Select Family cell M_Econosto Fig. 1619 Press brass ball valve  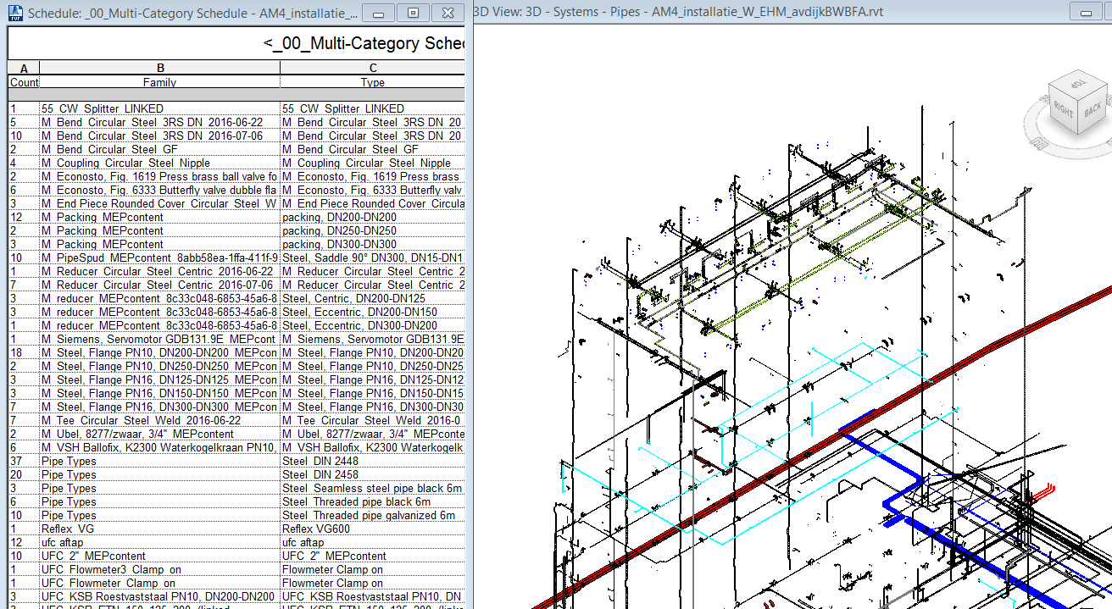coord(159,176)
